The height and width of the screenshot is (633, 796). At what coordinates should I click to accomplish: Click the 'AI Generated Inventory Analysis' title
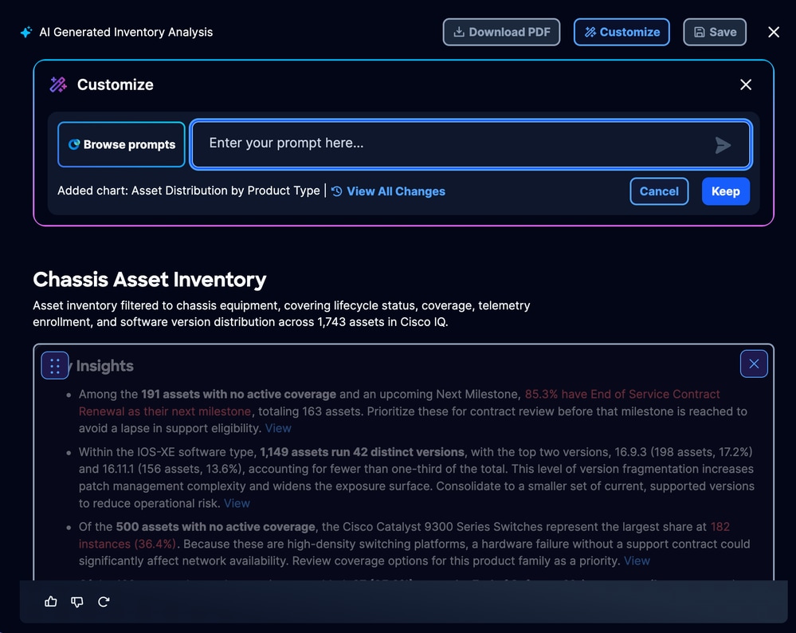tap(126, 32)
